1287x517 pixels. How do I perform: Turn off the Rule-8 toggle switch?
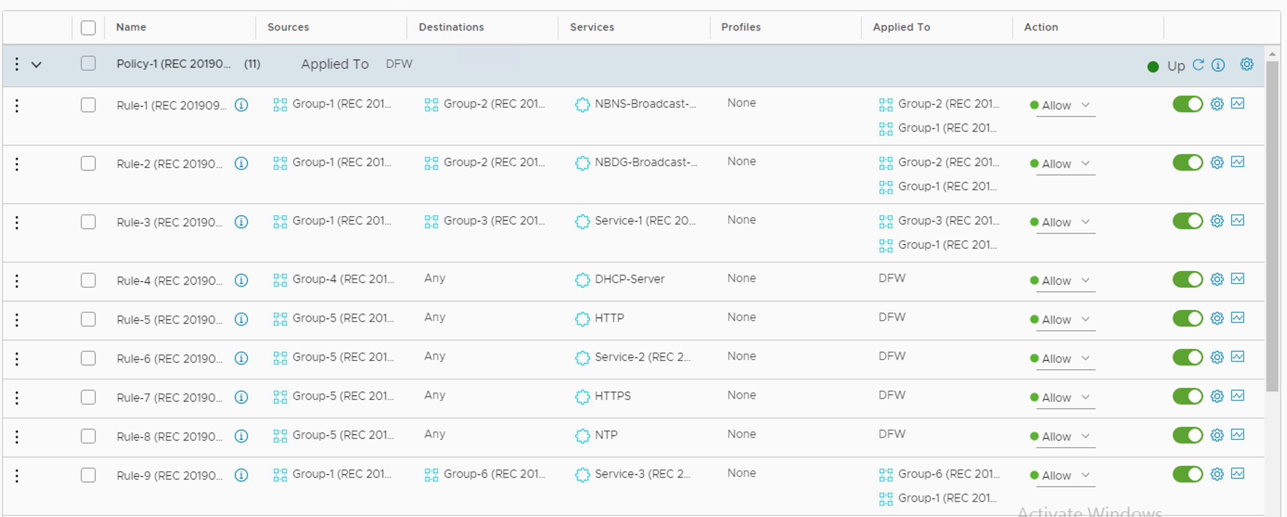point(1187,435)
